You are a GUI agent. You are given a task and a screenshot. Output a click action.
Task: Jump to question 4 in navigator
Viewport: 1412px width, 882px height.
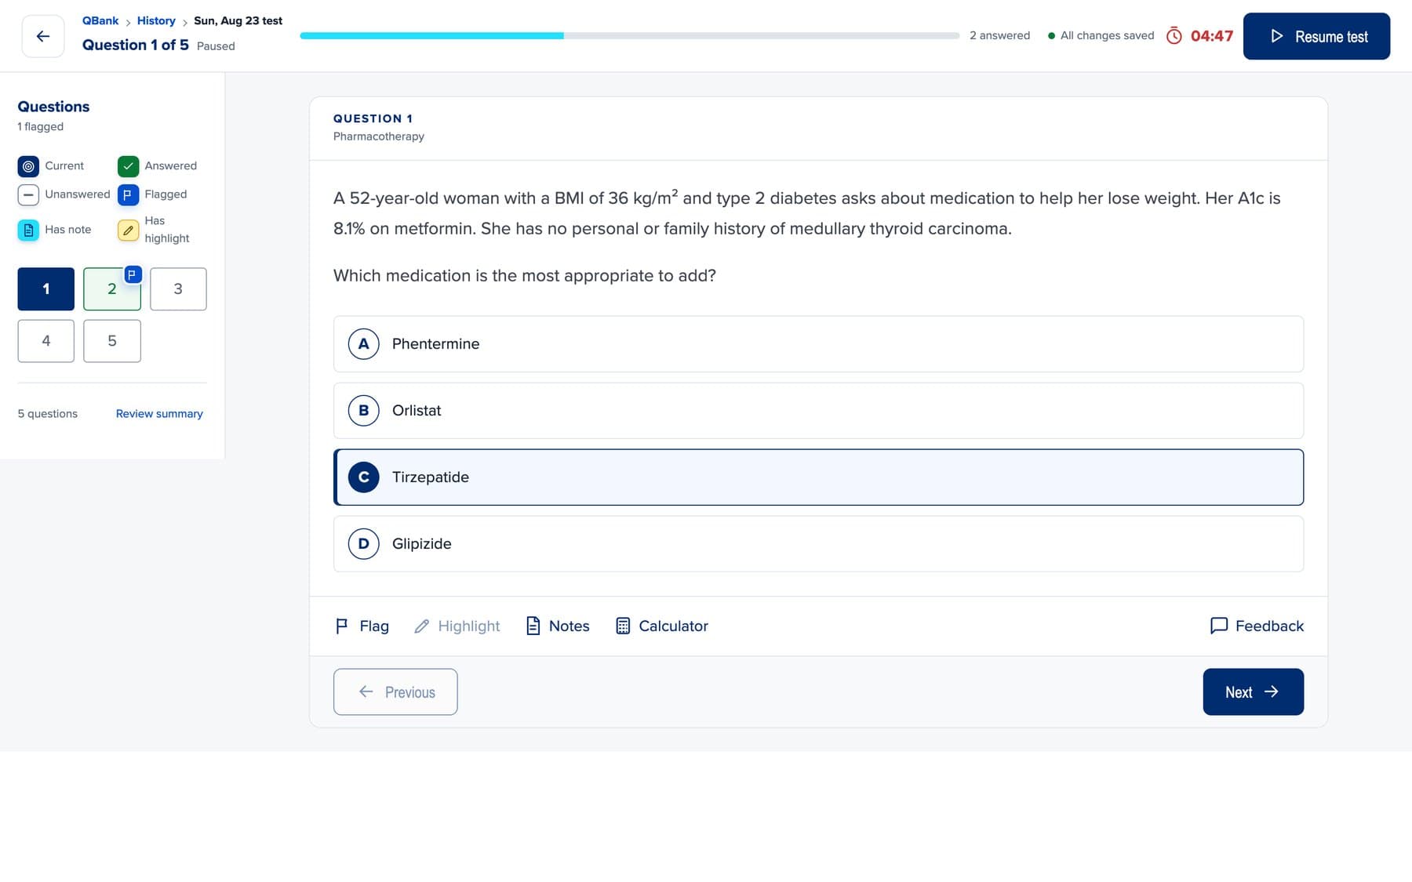(46, 341)
